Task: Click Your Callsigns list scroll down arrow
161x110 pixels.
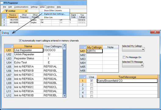Action: pos(64,96)
